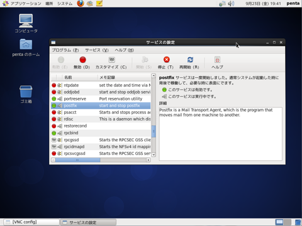Image resolution: width=302 pixels, height=226 pixels.
Task: Click 'start and stop oddjob' description text
Action: (x=125, y=92)
